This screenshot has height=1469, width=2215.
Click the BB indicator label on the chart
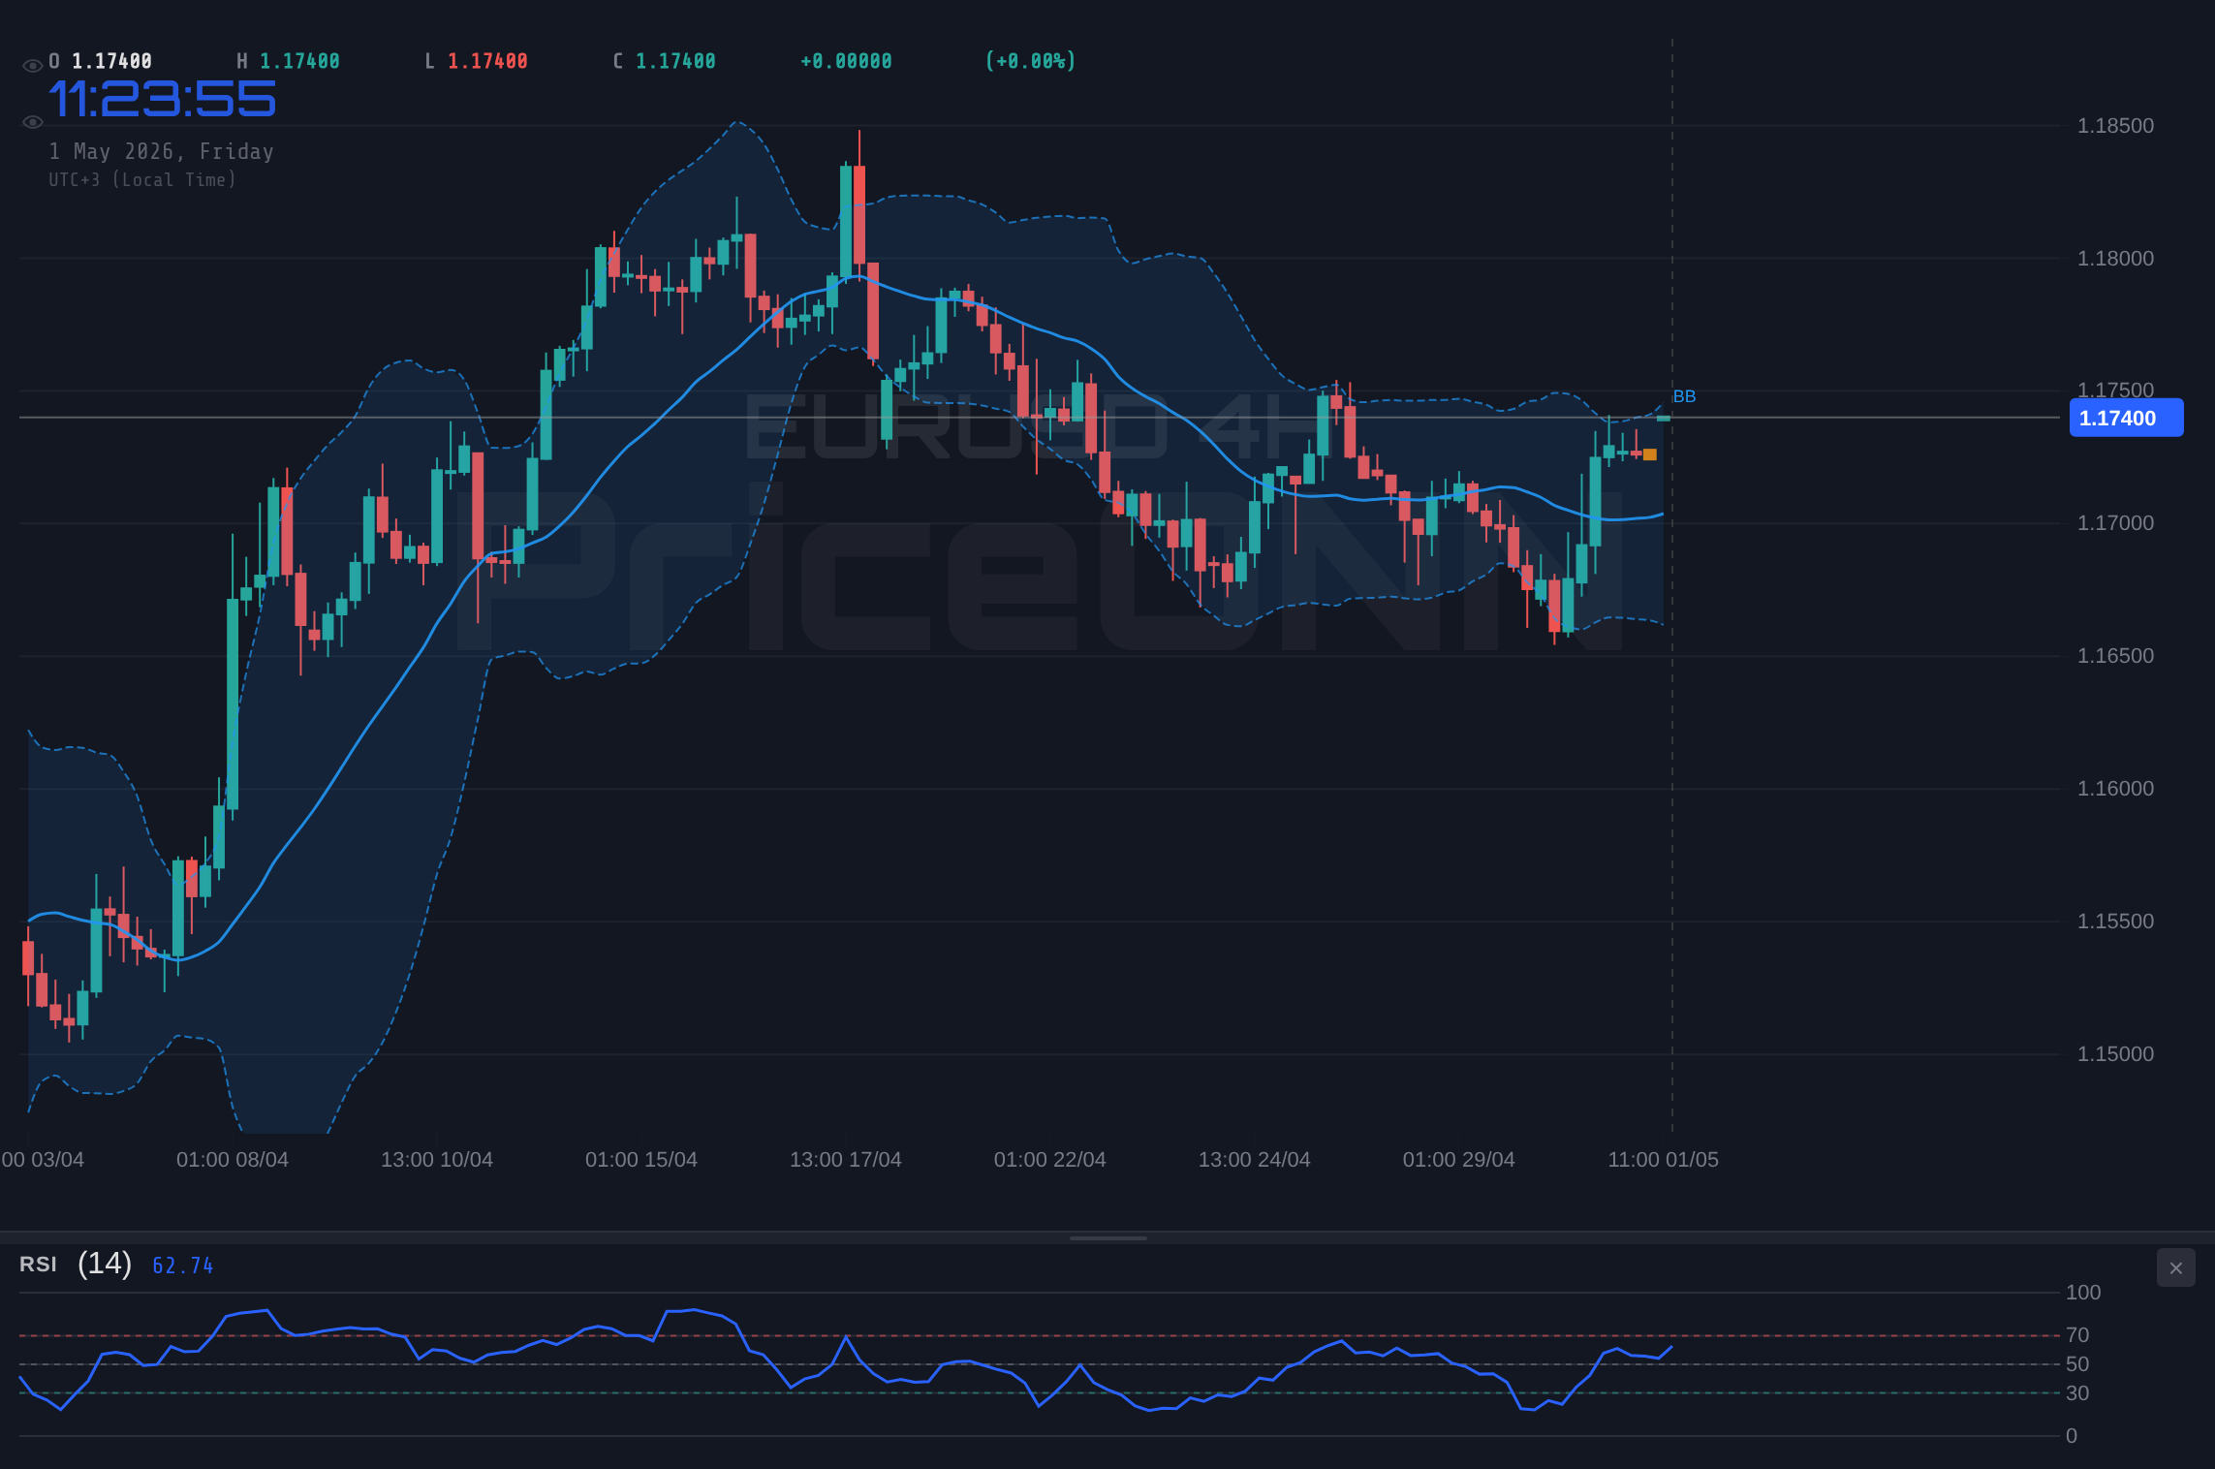(x=1684, y=396)
